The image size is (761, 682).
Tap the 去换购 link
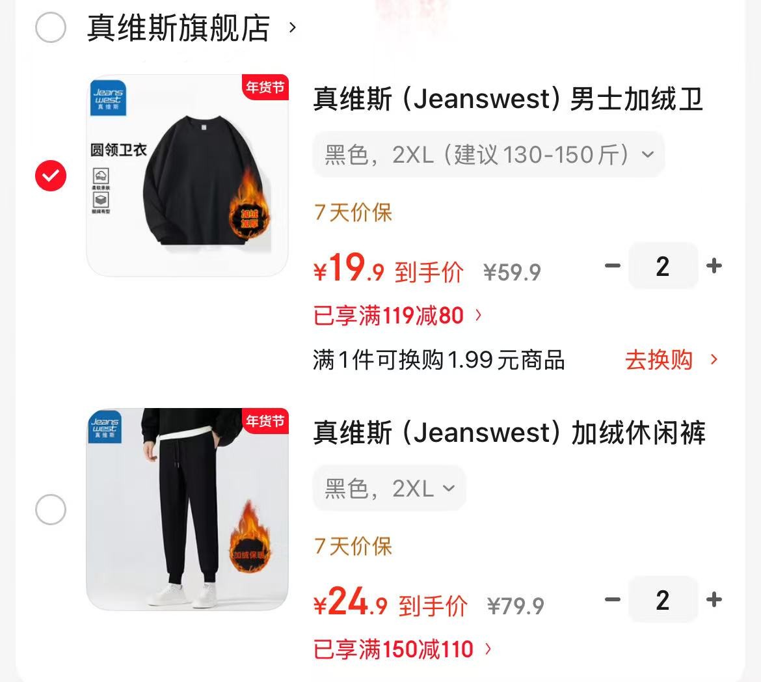pos(659,360)
